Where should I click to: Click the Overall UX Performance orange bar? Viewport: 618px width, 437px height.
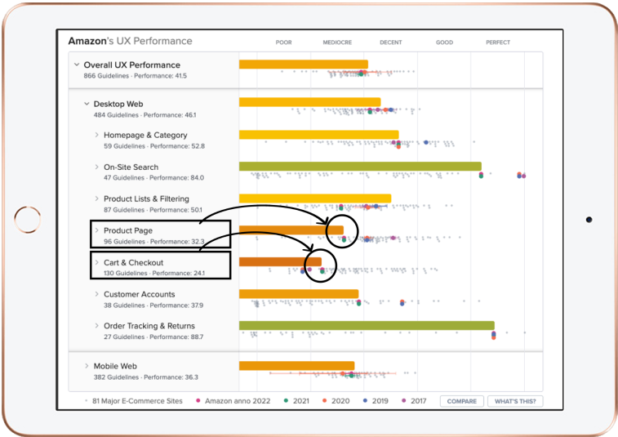[x=304, y=65]
